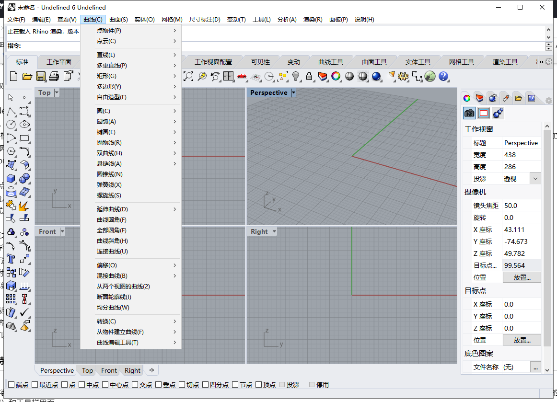Click the rainbow ring color icon in toolbar
Viewport: 557px width, 402px height.
click(336, 76)
